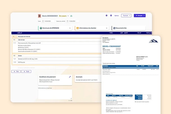Open the Aperçu preview link
This screenshot has height=114, width=171.
click(117, 15)
